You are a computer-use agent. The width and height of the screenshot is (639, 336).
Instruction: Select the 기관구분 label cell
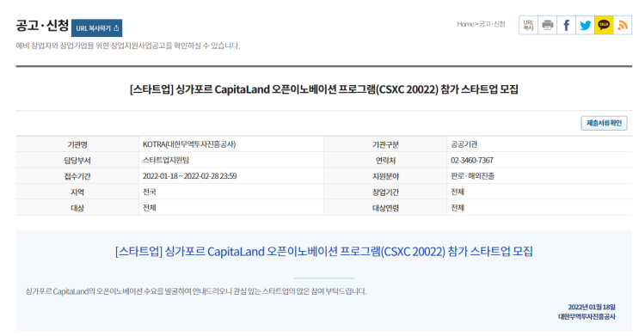385,144
